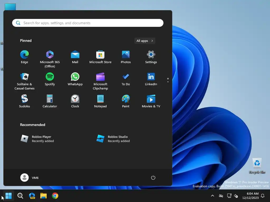The width and height of the screenshot is (270, 202).
Task: Open the notifications bell
Action: [263, 196]
